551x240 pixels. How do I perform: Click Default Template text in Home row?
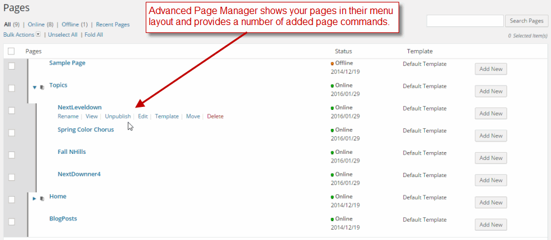[424, 197]
